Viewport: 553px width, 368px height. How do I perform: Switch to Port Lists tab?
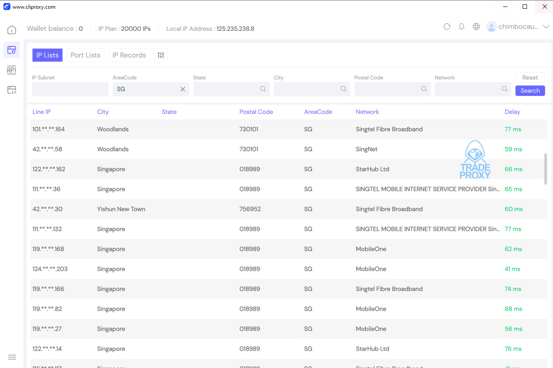[x=85, y=55]
